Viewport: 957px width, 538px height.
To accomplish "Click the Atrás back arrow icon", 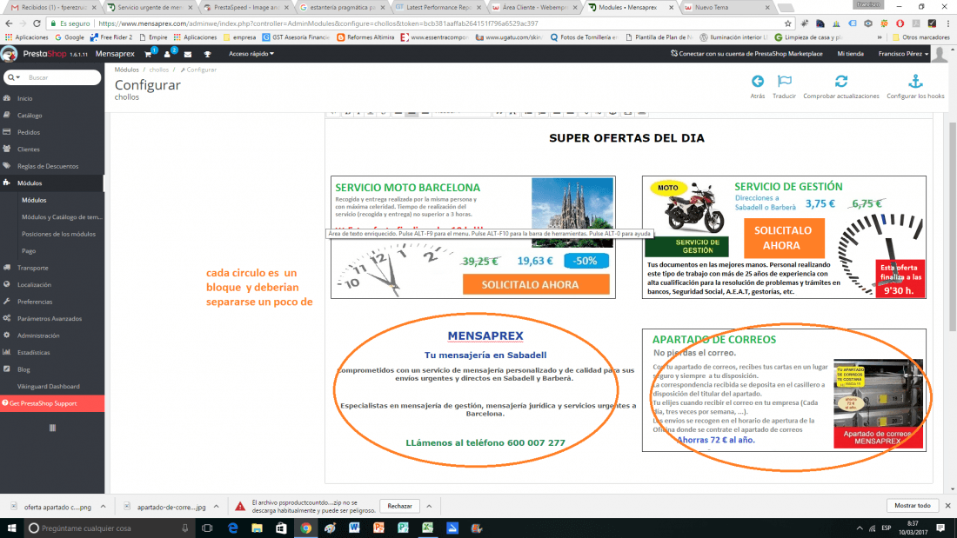I will pos(758,81).
